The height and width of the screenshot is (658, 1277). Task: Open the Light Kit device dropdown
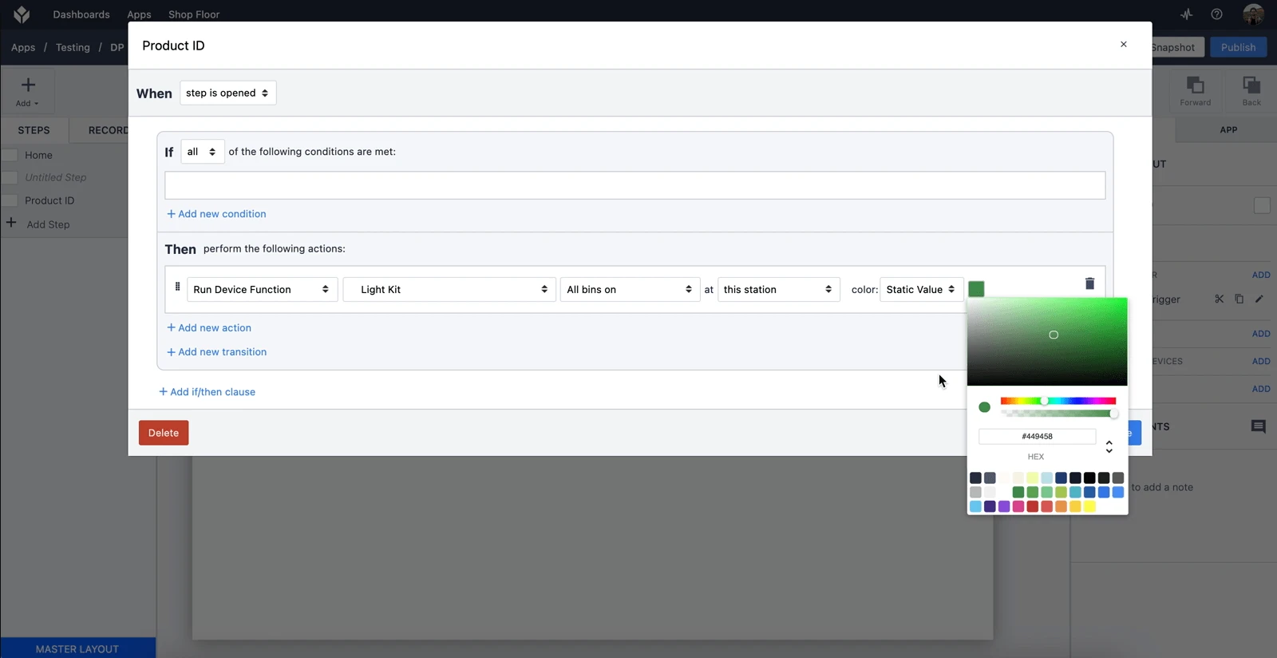click(449, 289)
